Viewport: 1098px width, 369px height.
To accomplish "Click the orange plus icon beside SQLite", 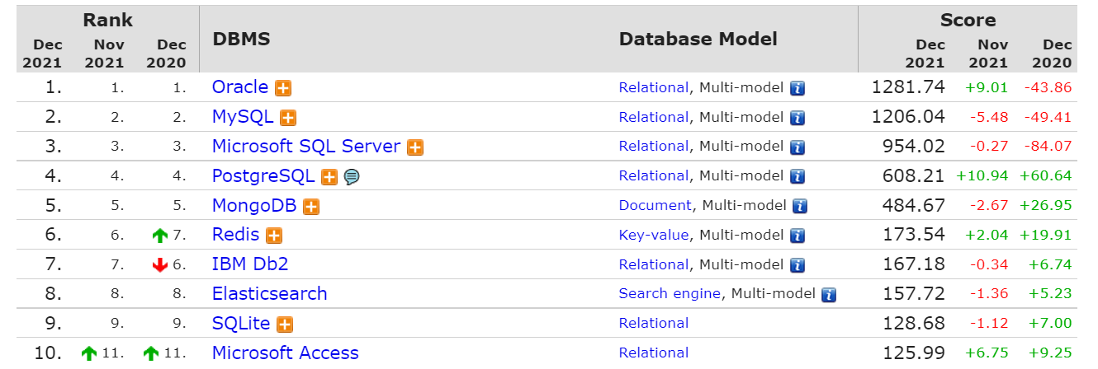I will coord(286,325).
